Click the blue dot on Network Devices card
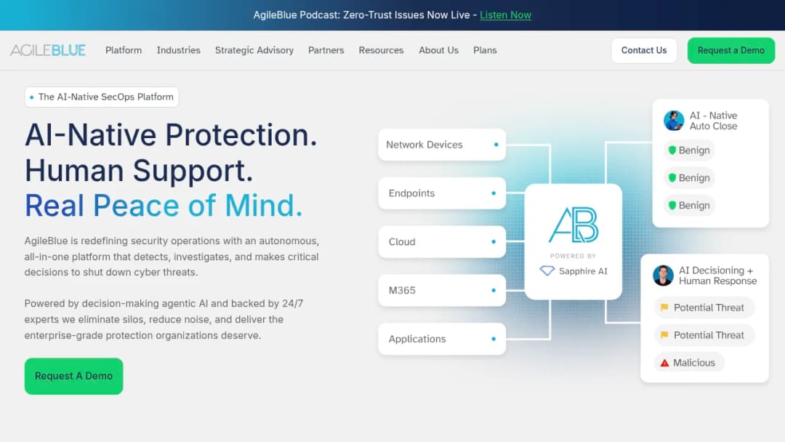Screen dimensions: 785x442 pyautogui.click(x=496, y=145)
